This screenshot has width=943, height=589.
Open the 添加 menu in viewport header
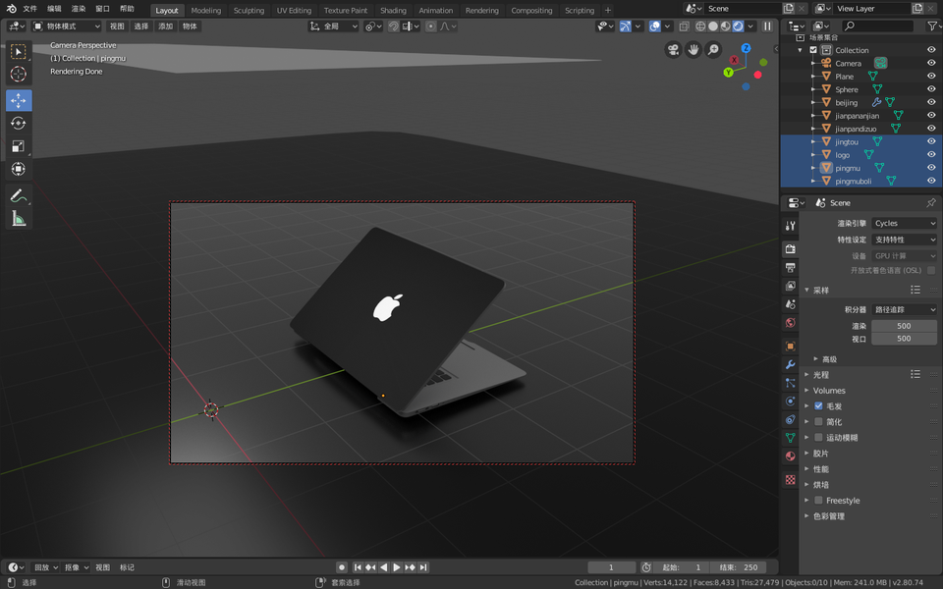pyautogui.click(x=165, y=27)
